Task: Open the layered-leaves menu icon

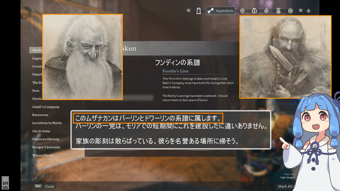Action: (266, 11)
